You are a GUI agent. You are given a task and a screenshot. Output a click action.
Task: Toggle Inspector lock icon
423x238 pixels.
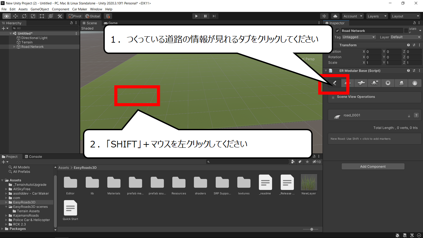pos(414,23)
